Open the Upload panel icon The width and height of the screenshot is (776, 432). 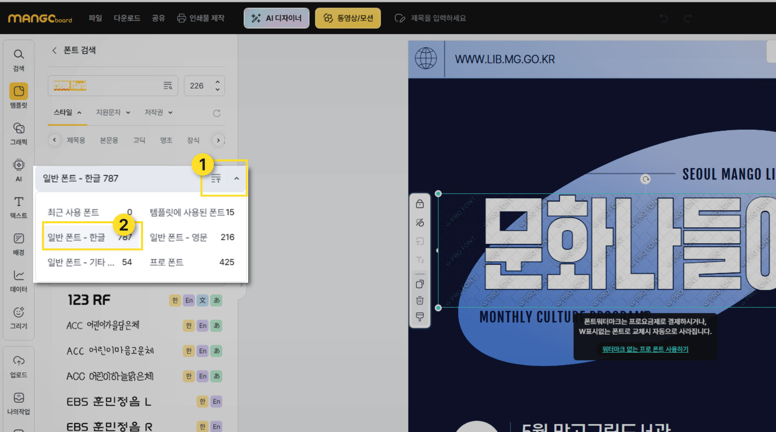click(19, 366)
